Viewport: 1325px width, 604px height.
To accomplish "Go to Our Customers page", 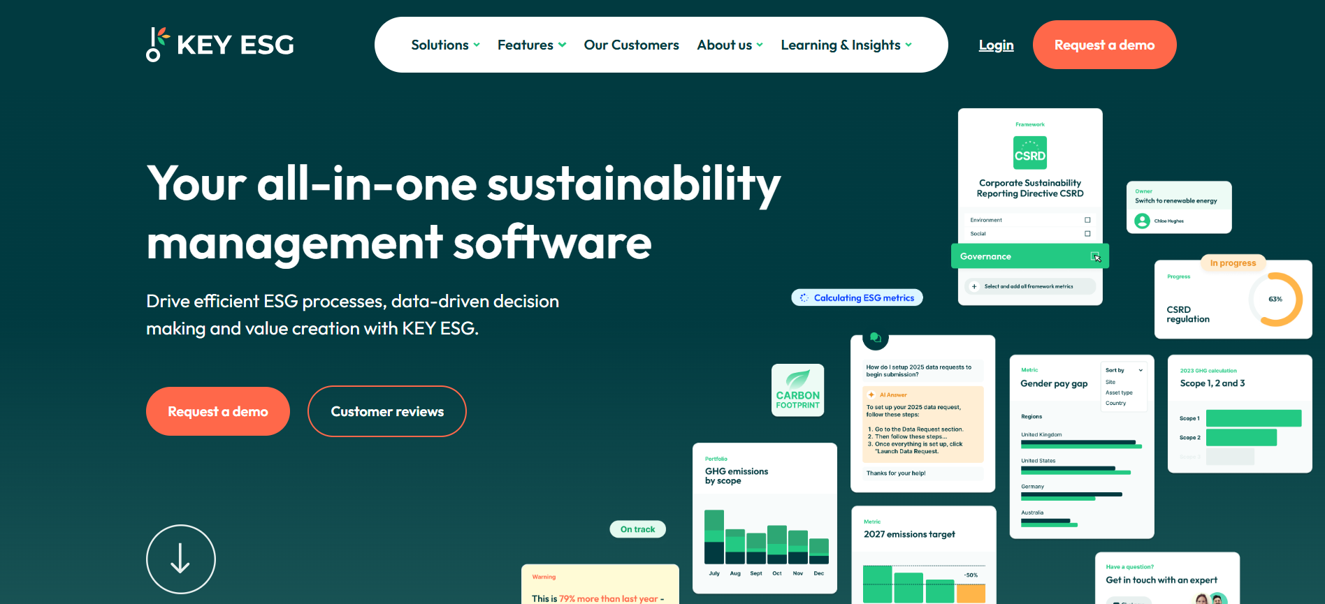I will coord(631,45).
